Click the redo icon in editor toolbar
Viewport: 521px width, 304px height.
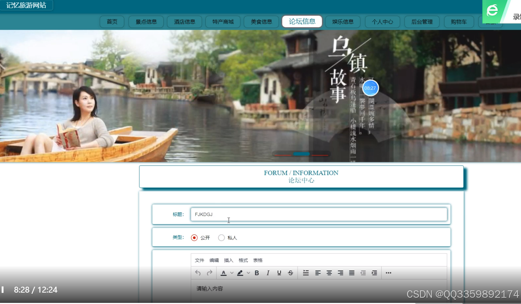(209, 273)
